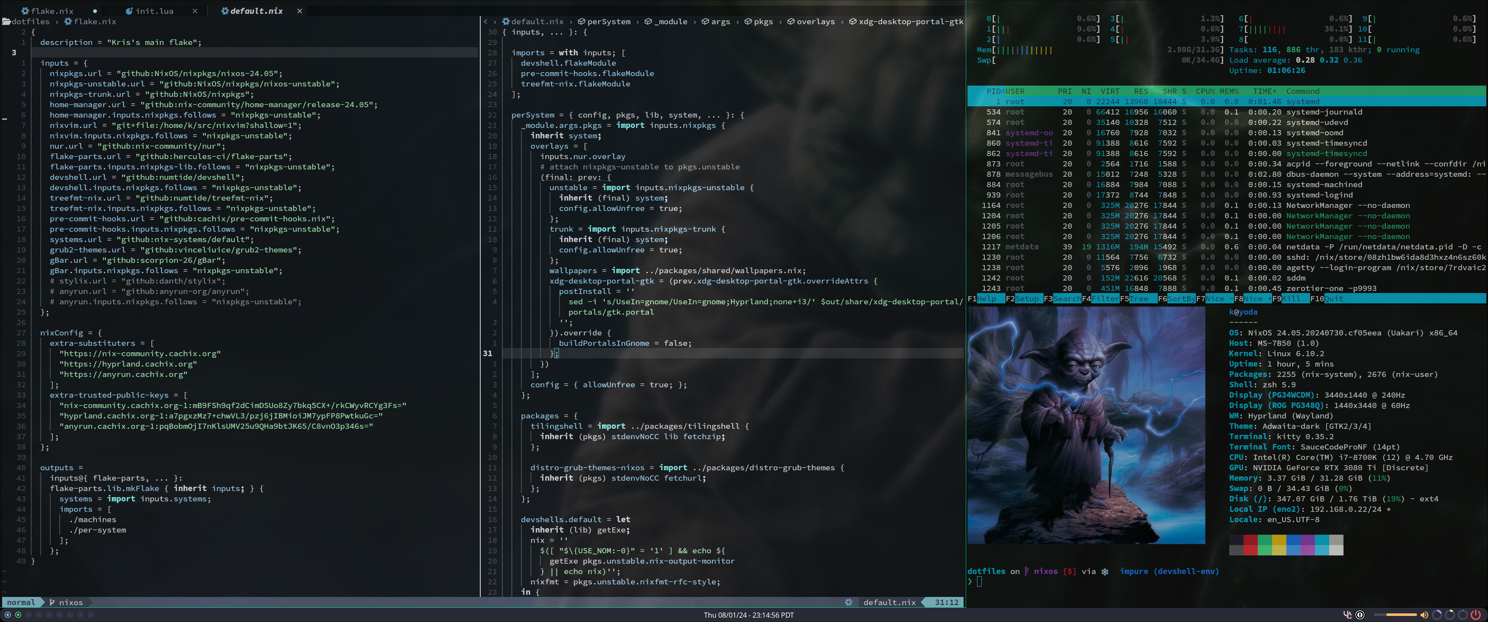Switch to the flake.nix tab
This screenshot has height=622, width=1488.
click(52, 11)
